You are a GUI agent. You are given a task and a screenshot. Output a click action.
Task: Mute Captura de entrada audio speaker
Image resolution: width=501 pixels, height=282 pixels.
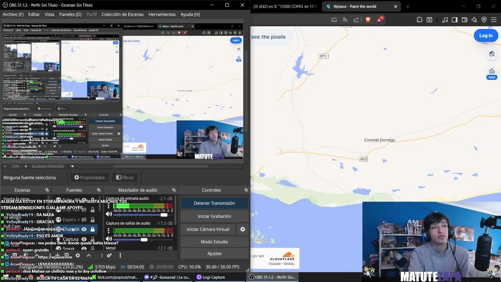pyautogui.click(x=109, y=214)
